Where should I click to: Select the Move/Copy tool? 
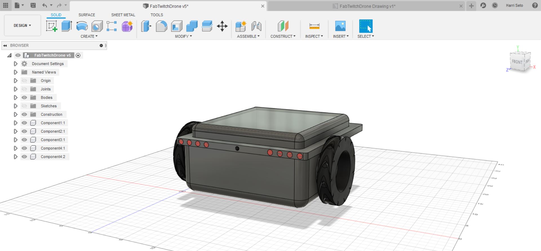[222, 26]
